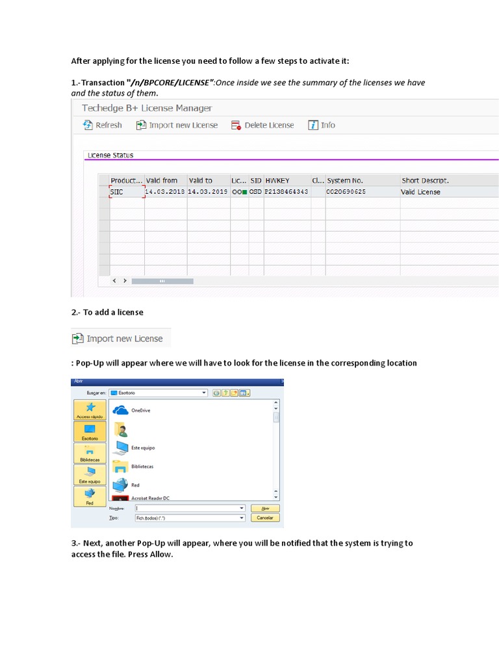Select Este equipo in the file dialog sidebar
The width and height of the screenshot is (499, 666).
coord(90,475)
